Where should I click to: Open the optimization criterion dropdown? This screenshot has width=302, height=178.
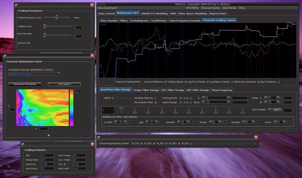[59, 74]
